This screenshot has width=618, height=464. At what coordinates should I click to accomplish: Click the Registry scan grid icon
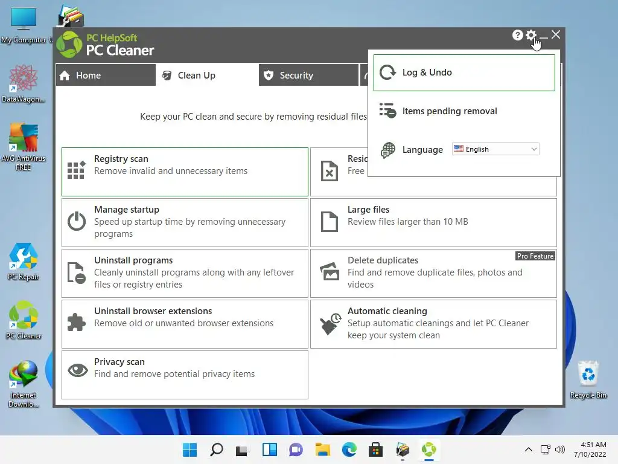[76, 170]
